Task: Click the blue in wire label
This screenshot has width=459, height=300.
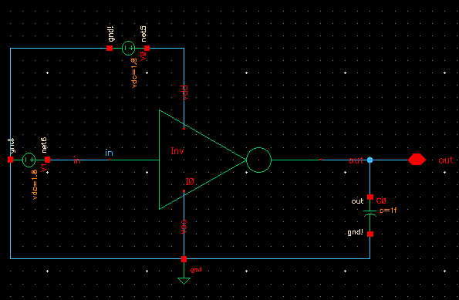Action: pos(109,153)
